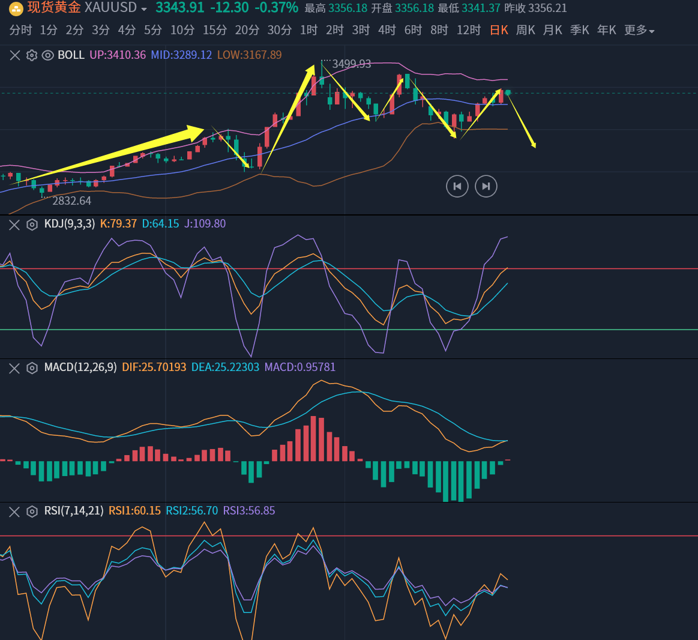The image size is (698, 640).
Task: Click the KDJ(9,3,3) label
Action: tap(70, 224)
